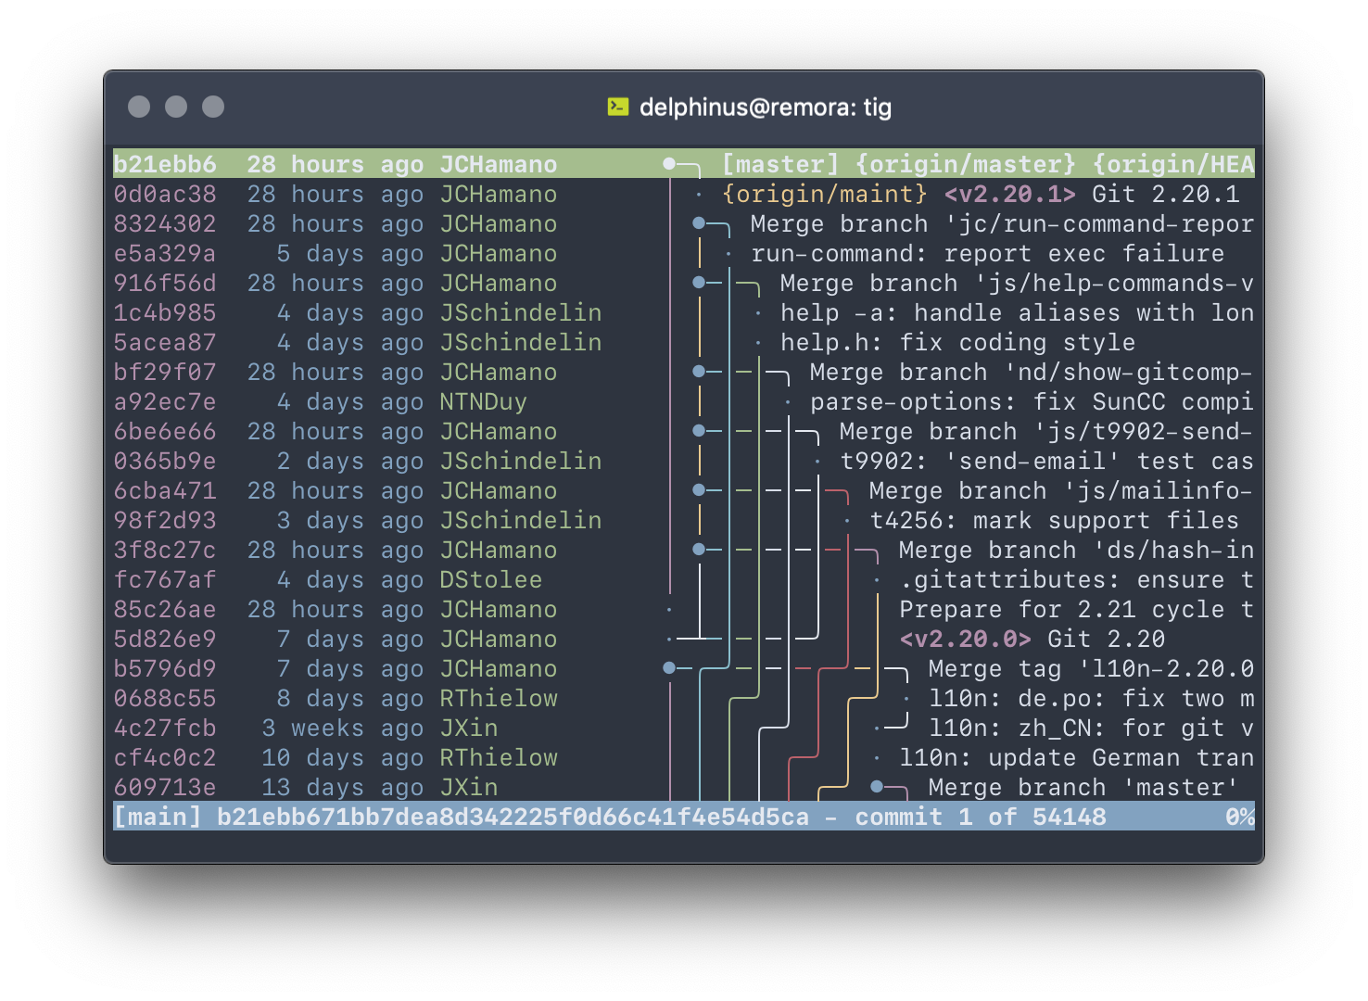1368x1001 pixels.
Task: Click 'Merge branch 'jc/run-command-repor' message
Action: 1003,223
